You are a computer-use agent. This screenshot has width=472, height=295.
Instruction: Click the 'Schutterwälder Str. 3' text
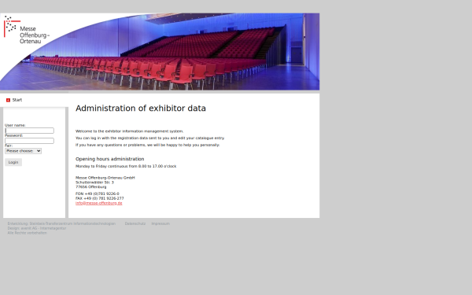pos(94,183)
